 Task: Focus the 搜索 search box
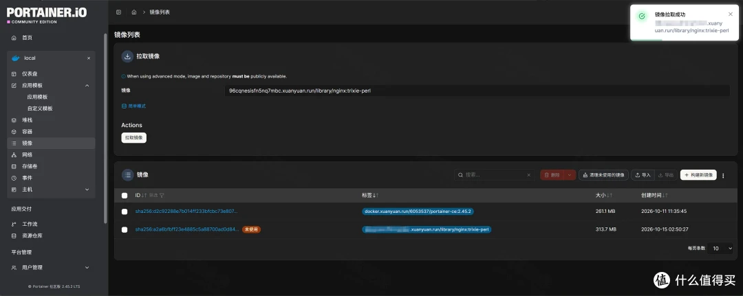point(495,175)
